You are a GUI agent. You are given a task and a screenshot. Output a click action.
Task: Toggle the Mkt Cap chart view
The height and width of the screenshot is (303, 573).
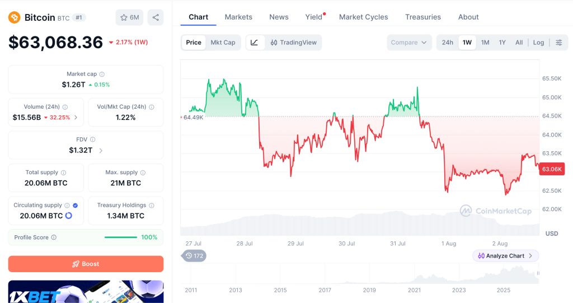coord(223,43)
